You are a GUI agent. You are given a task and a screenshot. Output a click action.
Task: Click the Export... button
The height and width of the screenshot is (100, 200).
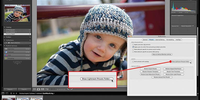pyautogui.click(x=24, y=89)
